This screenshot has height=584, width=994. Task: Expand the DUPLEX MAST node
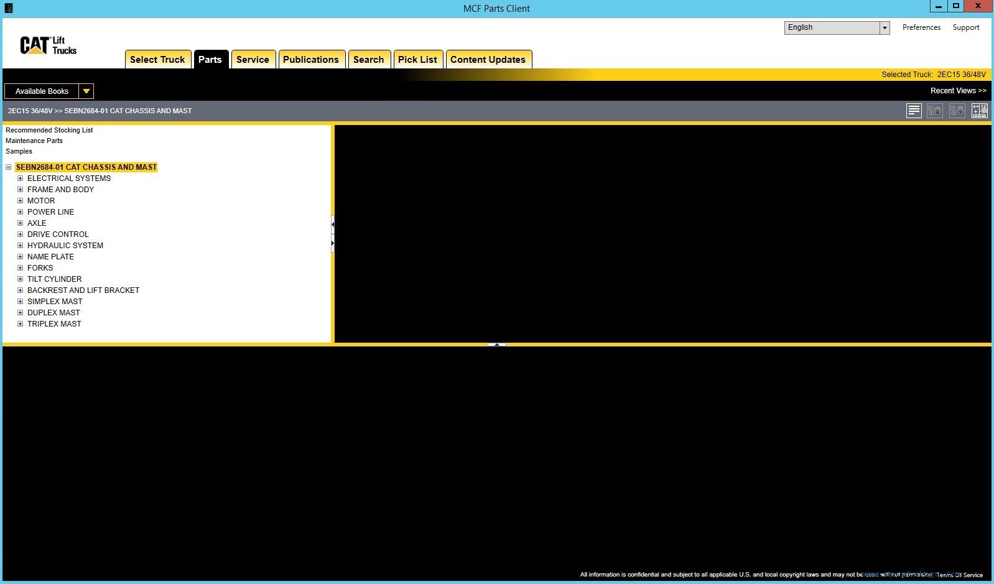20,313
